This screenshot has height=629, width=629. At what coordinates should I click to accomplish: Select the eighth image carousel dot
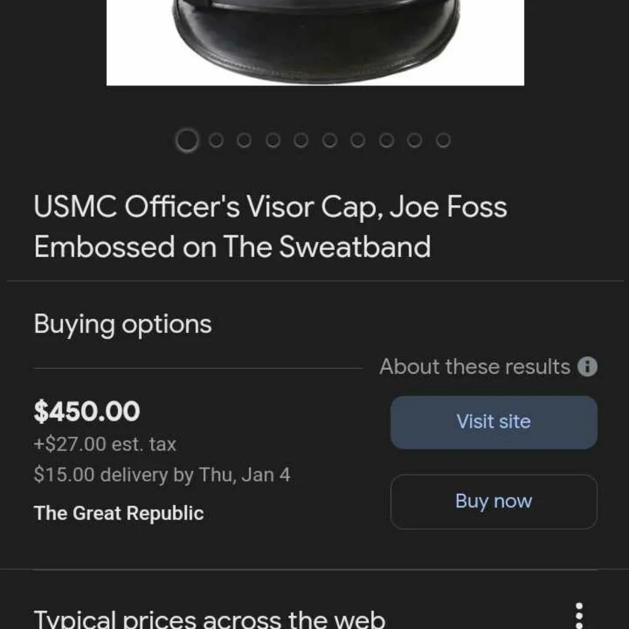tap(386, 140)
